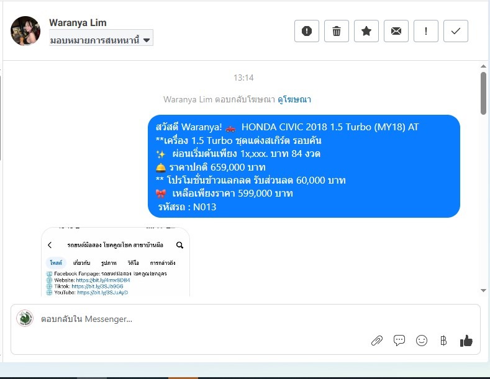Click the baht payment request icon
The image size is (490, 379).
click(443, 341)
